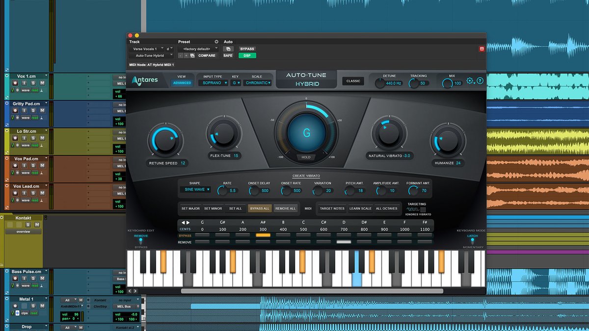Switch the view to ADVANCED
Image resolution: width=589 pixels, height=331 pixels.
pyautogui.click(x=182, y=83)
